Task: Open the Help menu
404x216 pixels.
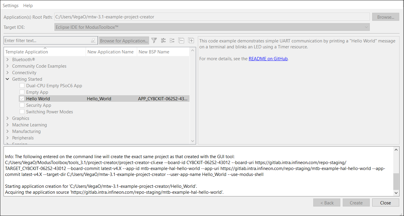Action: [x=28, y=5]
